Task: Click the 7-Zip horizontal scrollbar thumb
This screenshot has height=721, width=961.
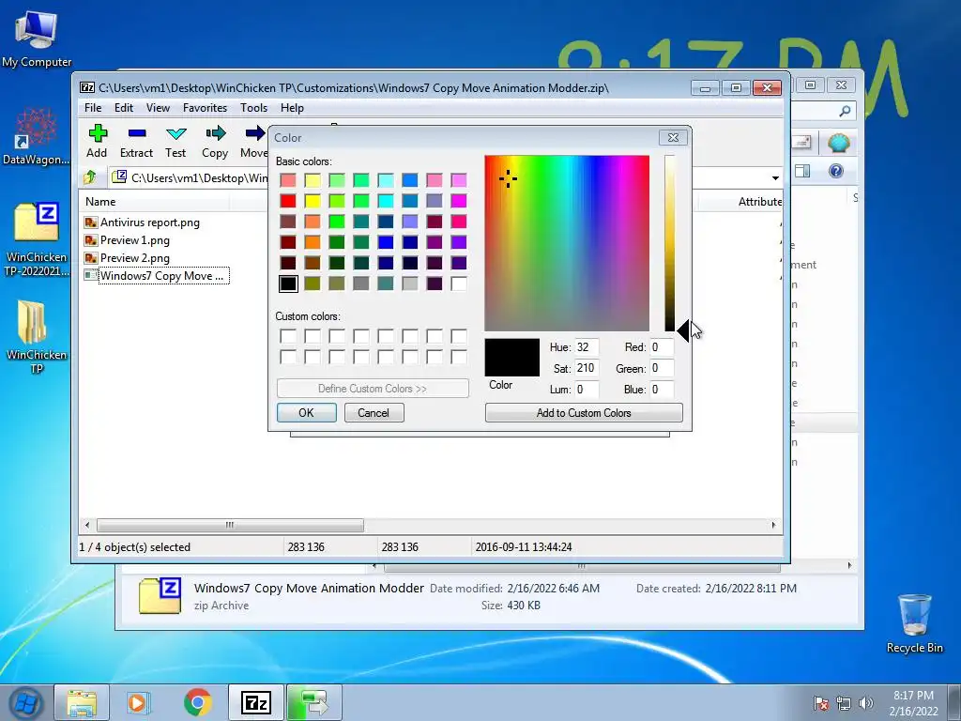Action: (x=230, y=526)
